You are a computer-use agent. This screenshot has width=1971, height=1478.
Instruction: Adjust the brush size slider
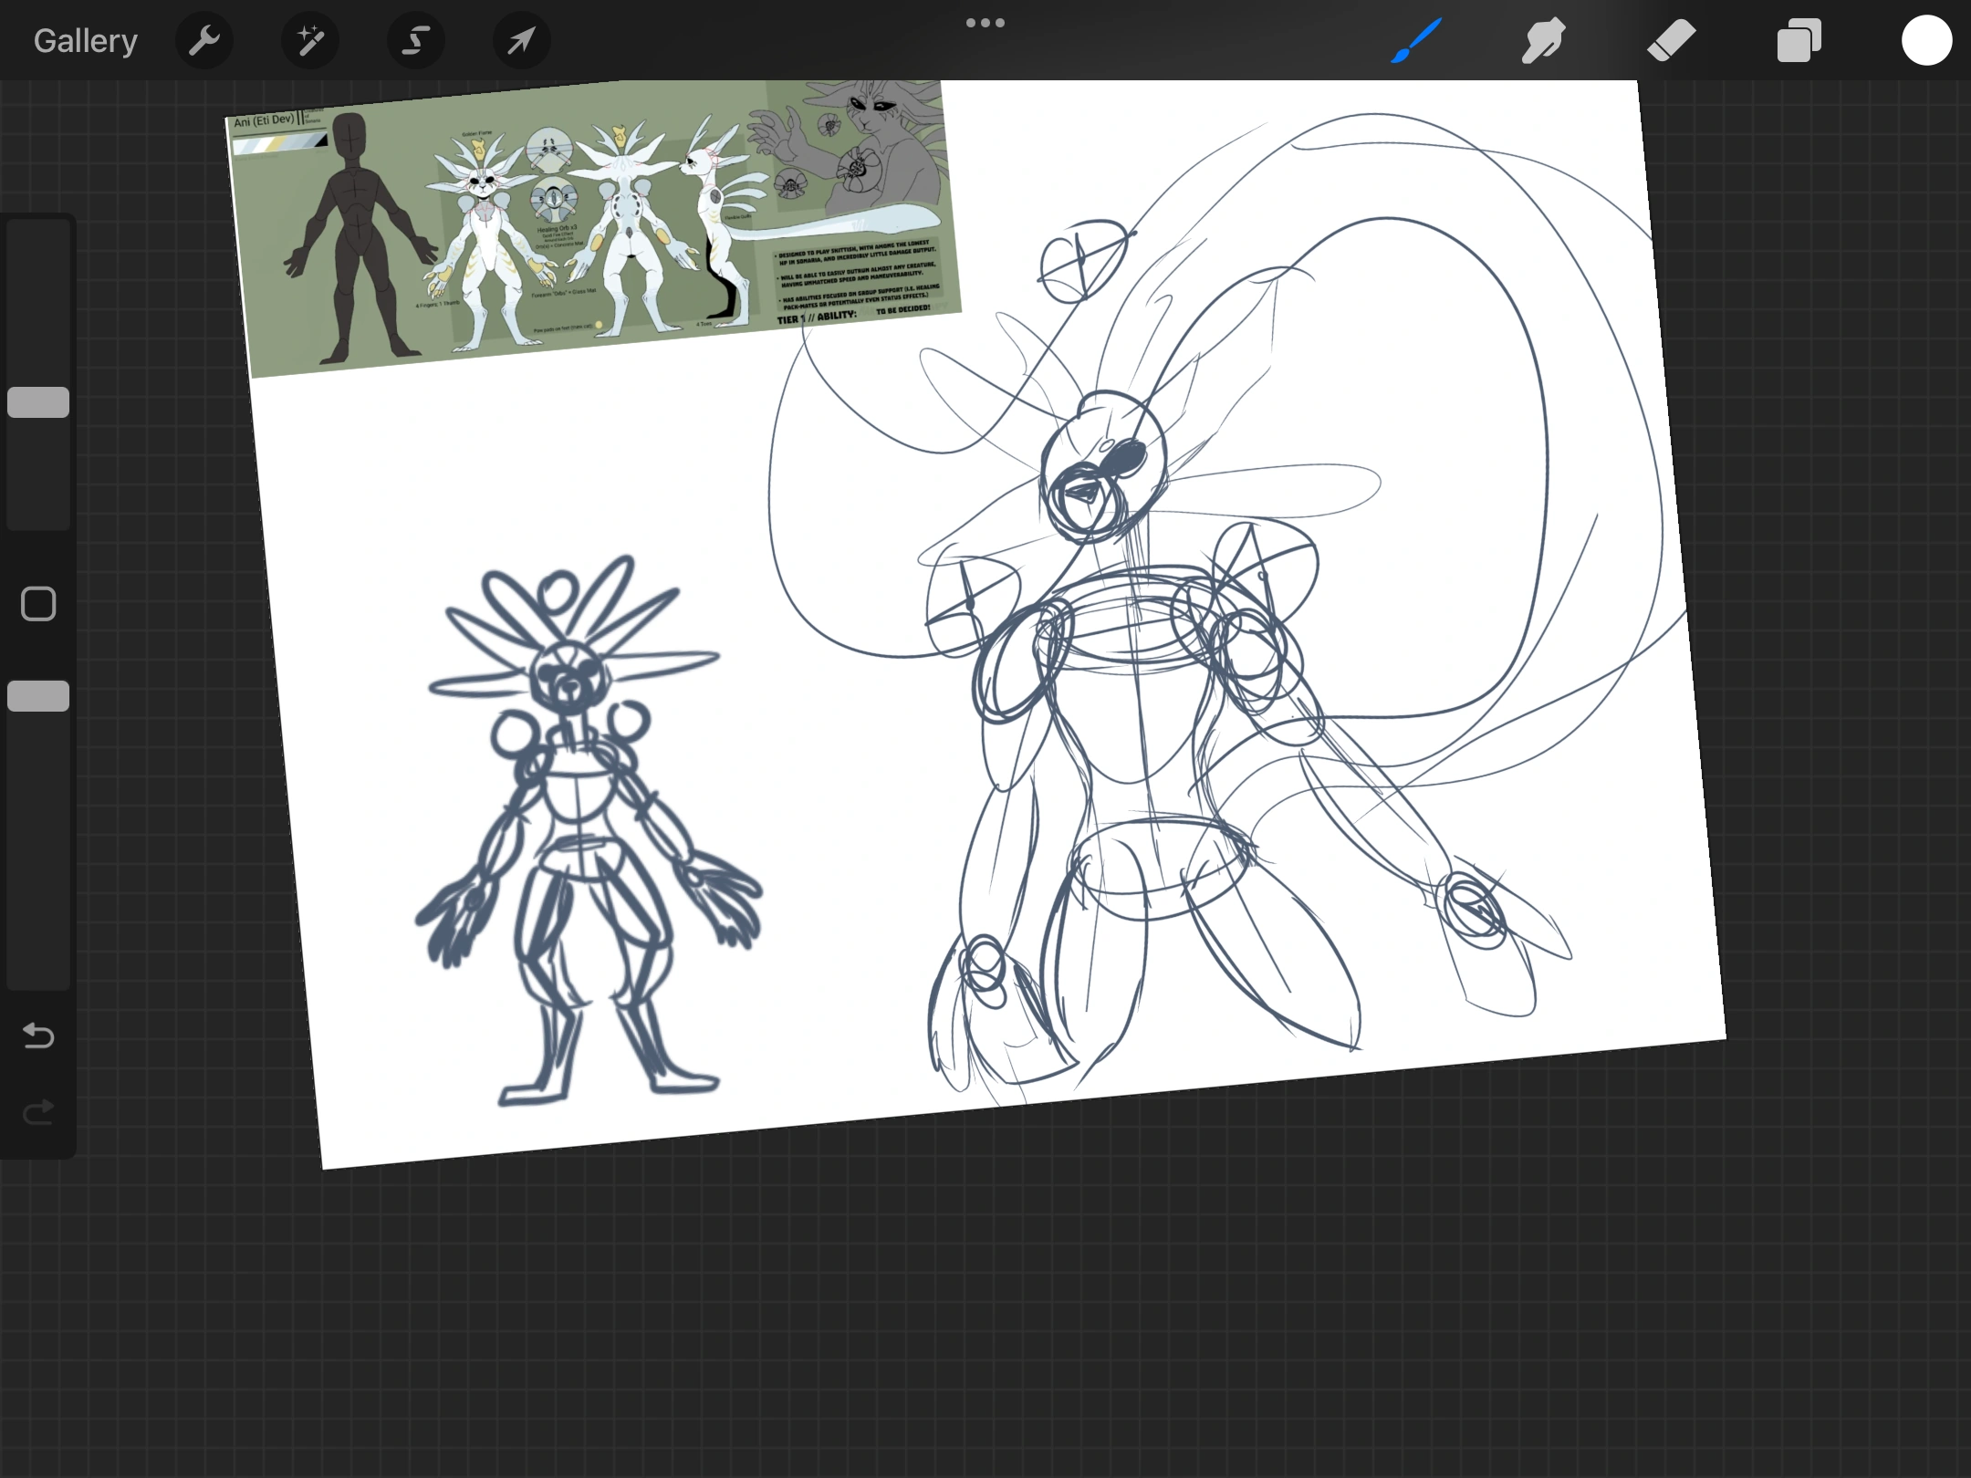(37, 401)
